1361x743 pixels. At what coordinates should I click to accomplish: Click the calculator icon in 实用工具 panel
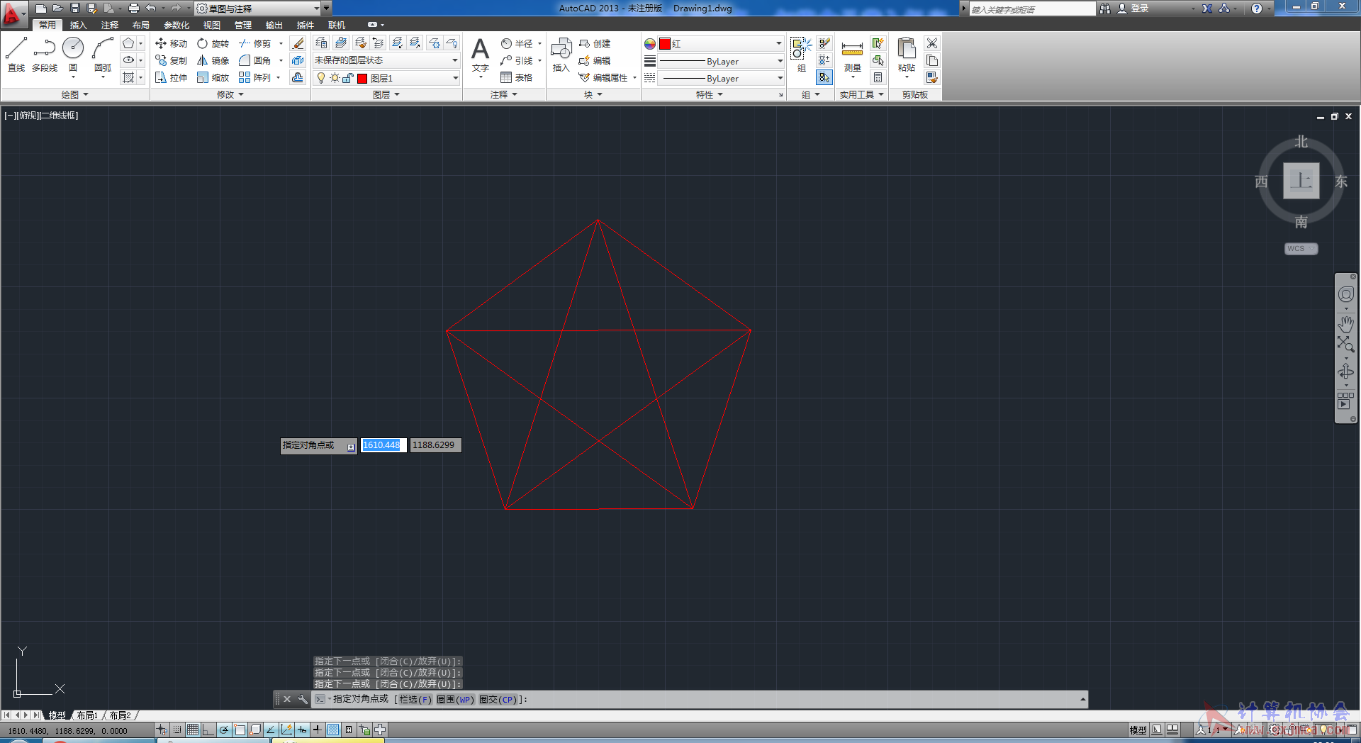click(x=878, y=77)
